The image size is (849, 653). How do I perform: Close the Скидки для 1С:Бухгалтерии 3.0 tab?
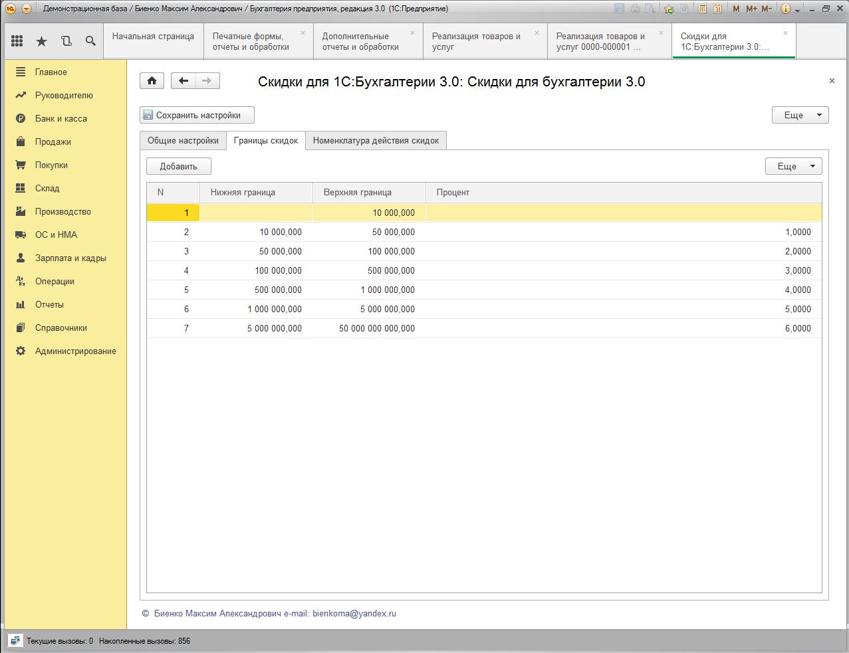click(x=785, y=33)
